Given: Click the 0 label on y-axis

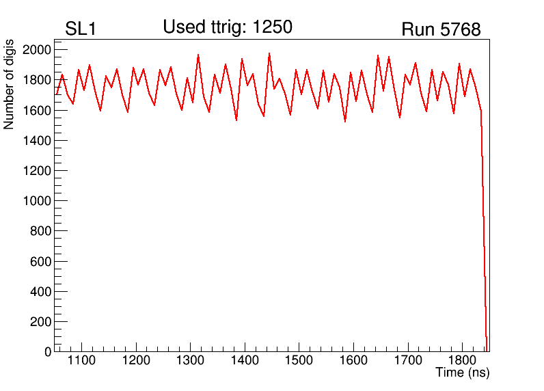Looking at the screenshot, I should click(x=47, y=352).
